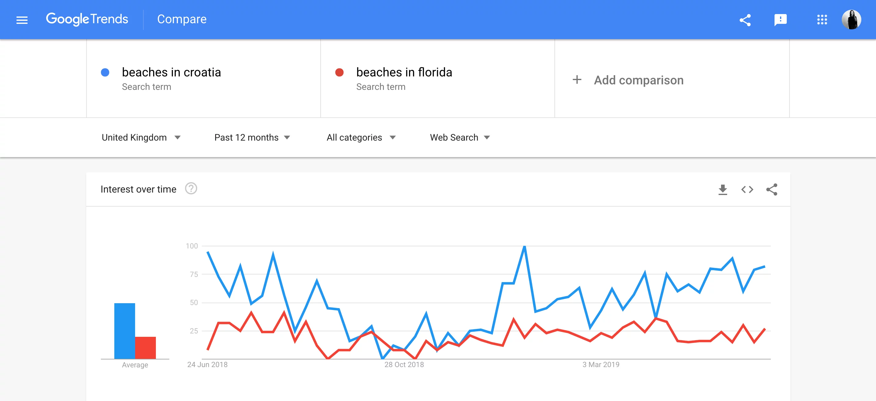Open the embed code for the chart
The width and height of the screenshot is (876, 401).
(x=747, y=189)
